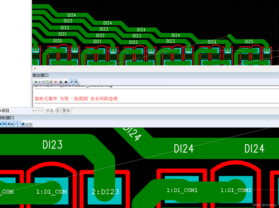Click the refresh icon in navigation toolbar
This screenshot has height=208, width=279.
click(x=27, y=124)
